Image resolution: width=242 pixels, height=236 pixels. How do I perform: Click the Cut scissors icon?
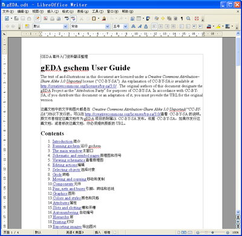tap(82, 19)
